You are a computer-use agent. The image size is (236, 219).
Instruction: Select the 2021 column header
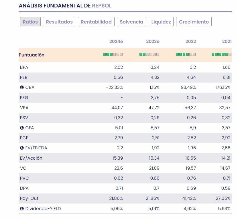(x=227, y=42)
